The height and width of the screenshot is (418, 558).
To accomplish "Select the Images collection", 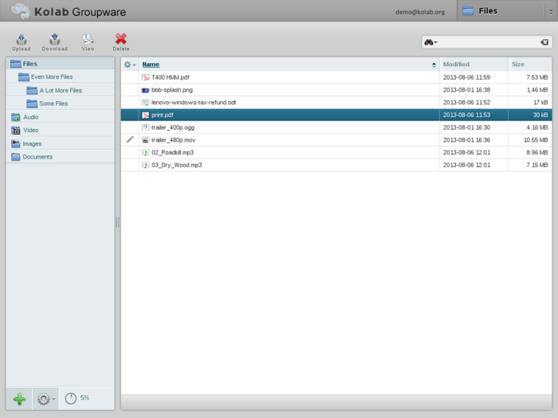I will pyautogui.click(x=32, y=144).
